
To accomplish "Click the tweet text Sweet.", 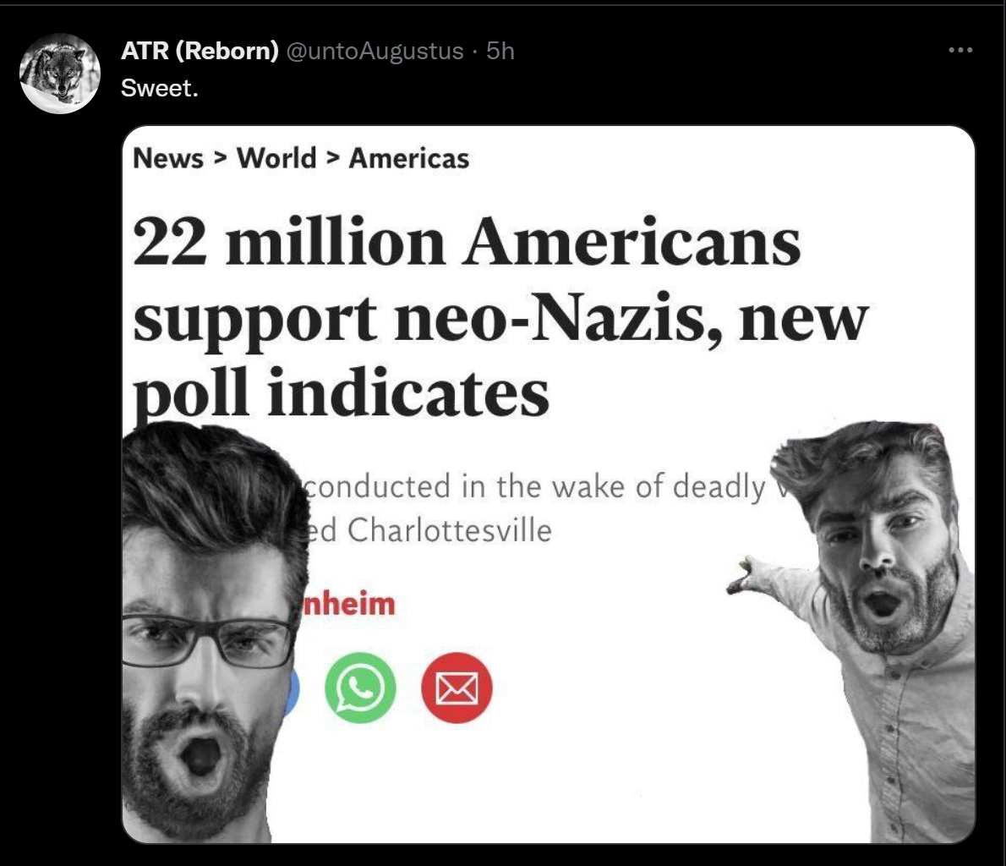I will point(160,88).
